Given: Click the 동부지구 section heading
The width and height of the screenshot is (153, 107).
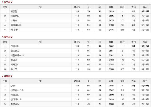Looking at the screenshot, I should click(x=8, y=2).
